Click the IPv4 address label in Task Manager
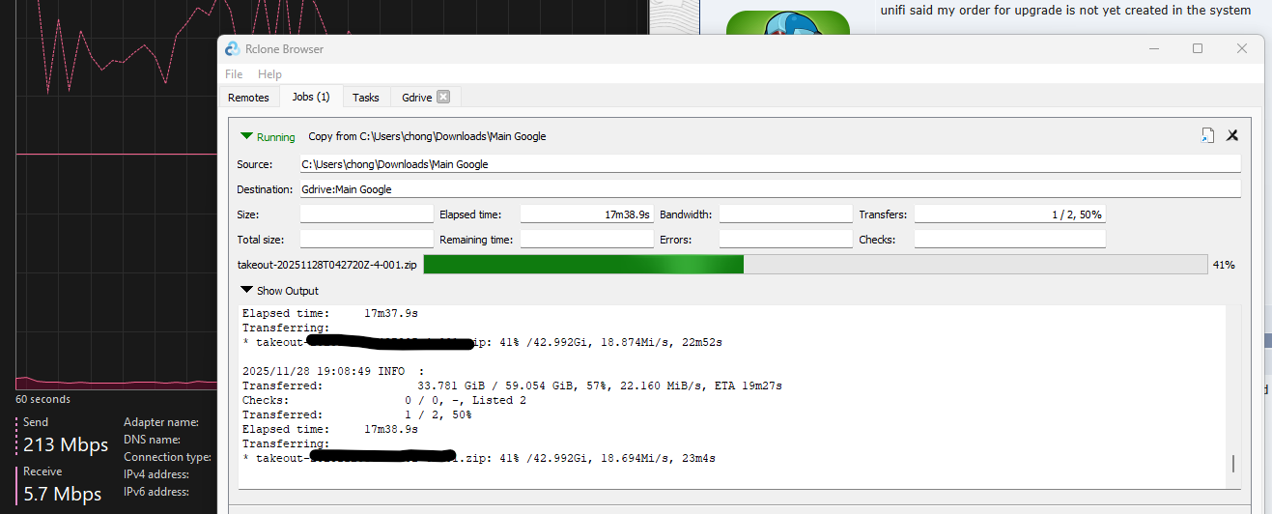1272x514 pixels. (x=156, y=474)
